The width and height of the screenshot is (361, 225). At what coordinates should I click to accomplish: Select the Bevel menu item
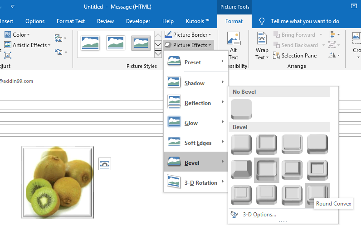(x=196, y=162)
